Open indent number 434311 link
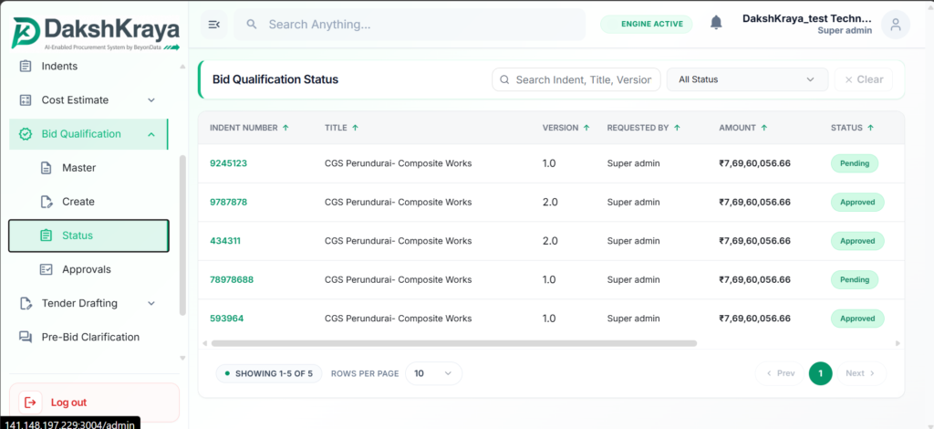The width and height of the screenshot is (934, 429). (x=225, y=241)
